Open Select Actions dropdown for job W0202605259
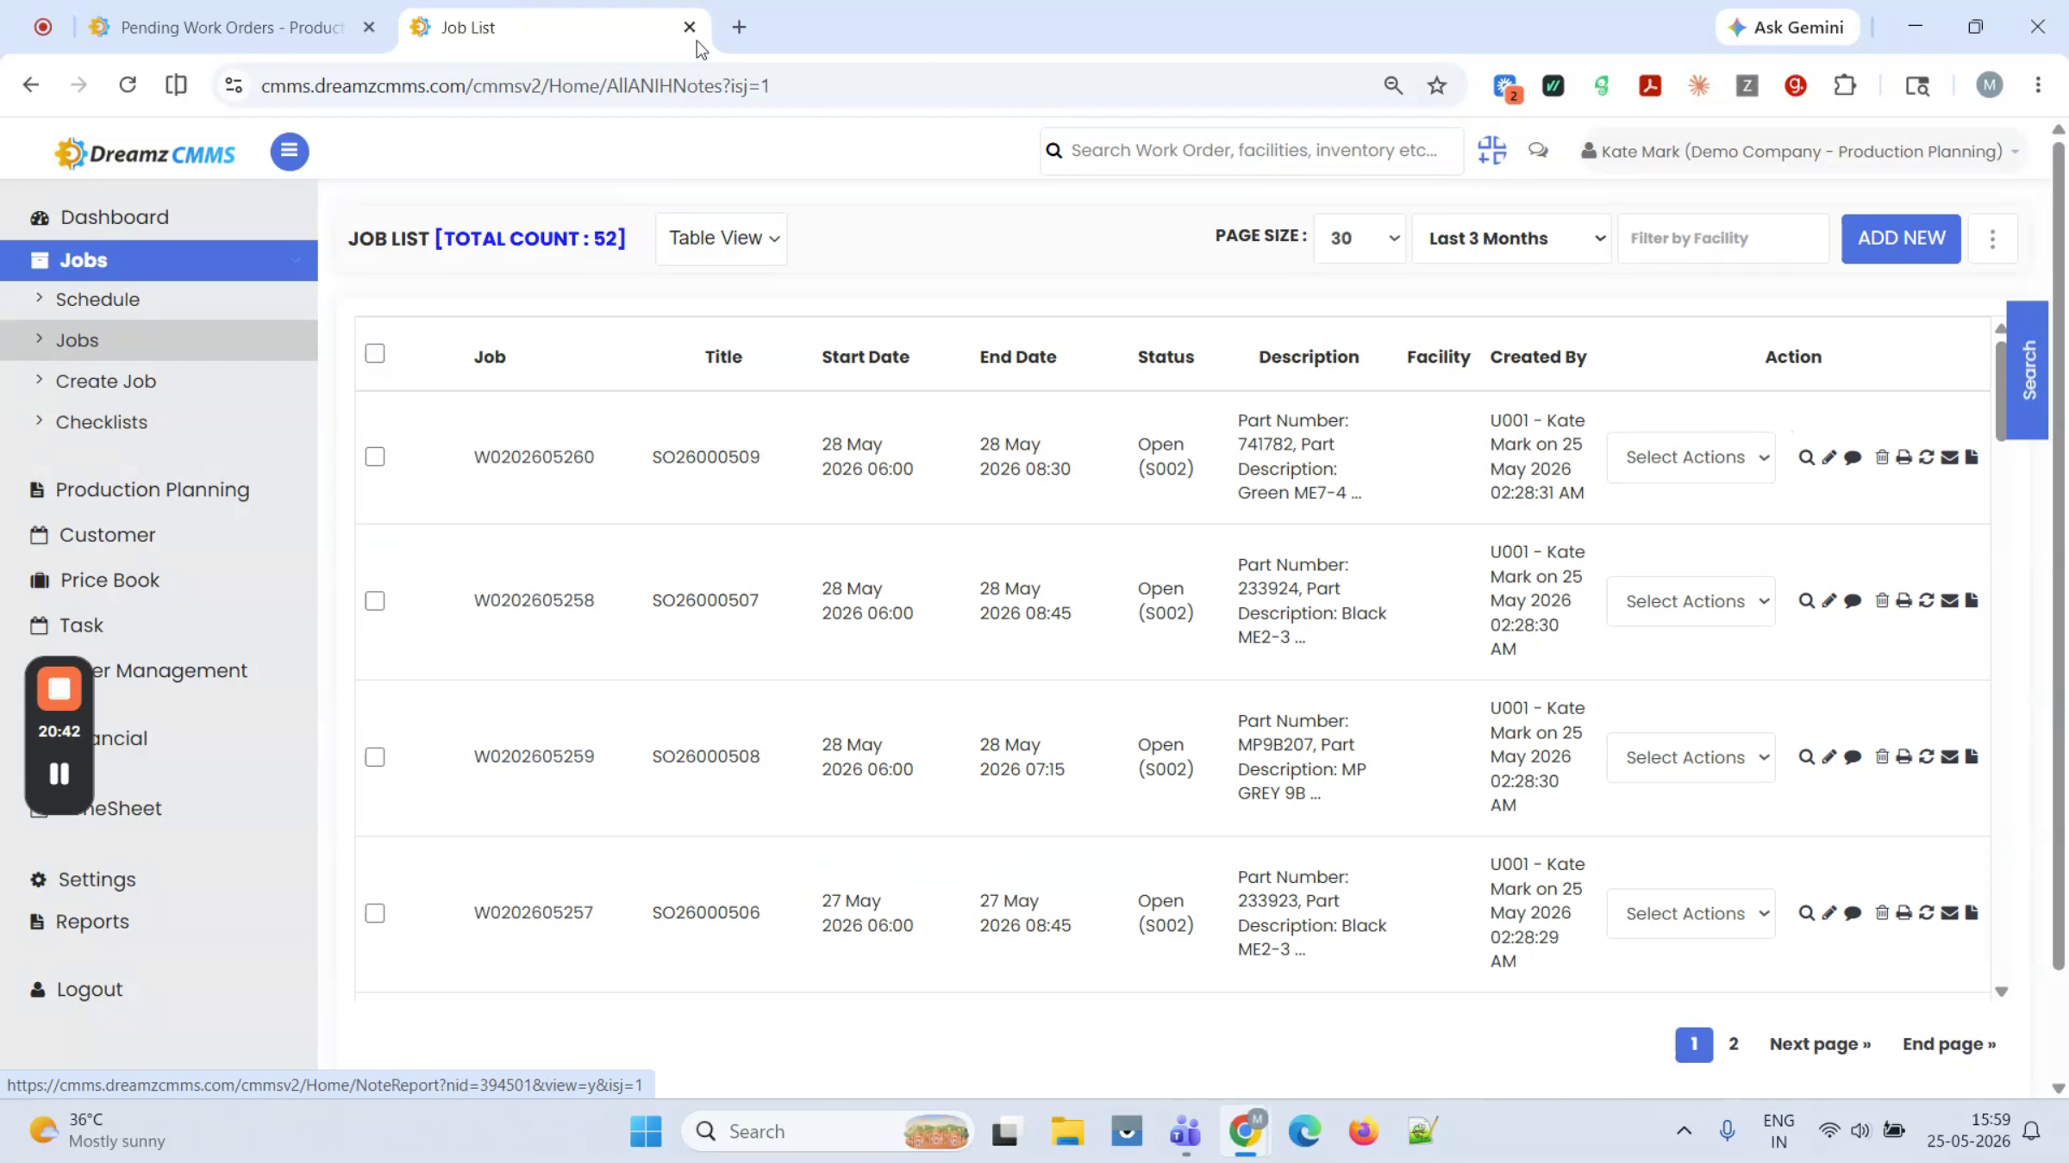The height and width of the screenshot is (1163, 2069). (1691, 757)
